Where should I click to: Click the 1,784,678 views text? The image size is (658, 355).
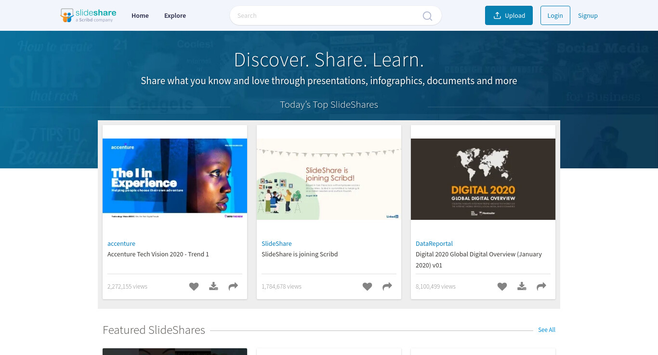(x=281, y=286)
